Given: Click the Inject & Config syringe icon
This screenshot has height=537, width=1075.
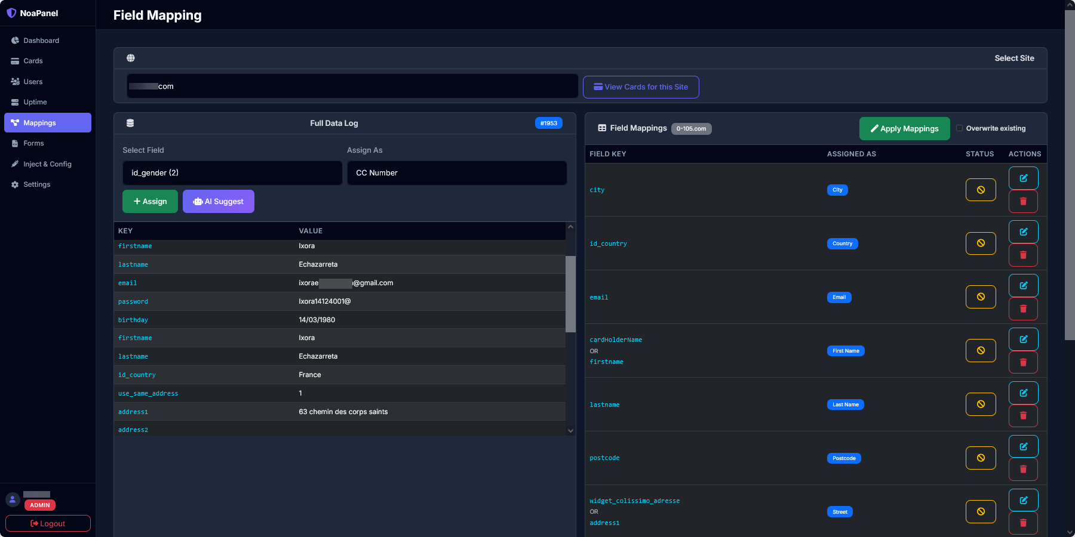Looking at the screenshot, I should (x=15, y=164).
